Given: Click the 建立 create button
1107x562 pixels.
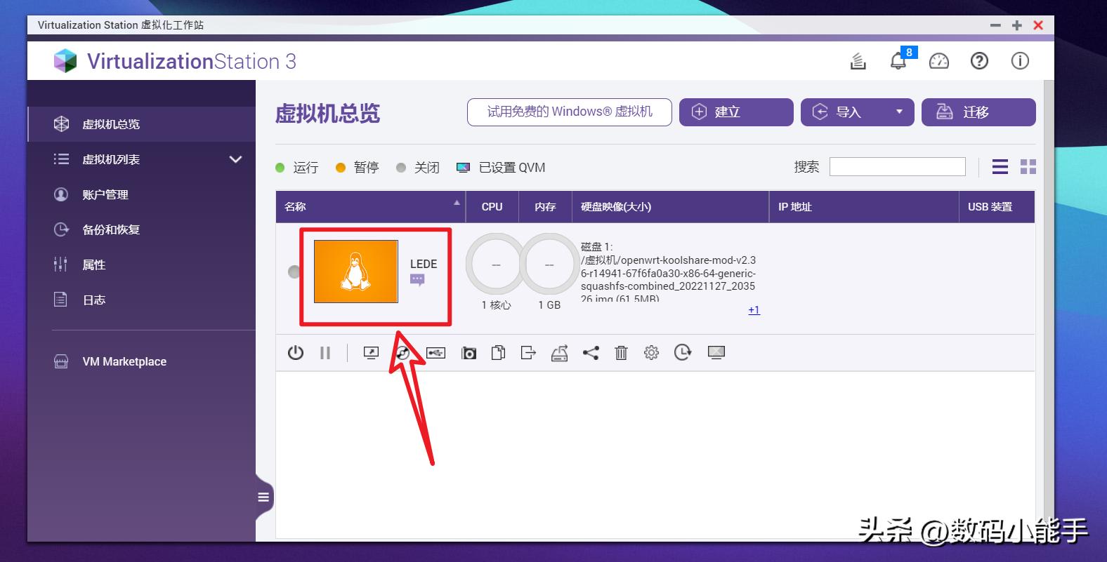Looking at the screenshot, I should (x=736, y=112).
